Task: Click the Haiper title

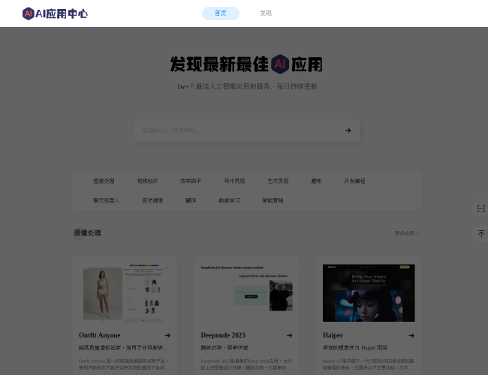Action: pyautogui.click(x=333, y=335)
